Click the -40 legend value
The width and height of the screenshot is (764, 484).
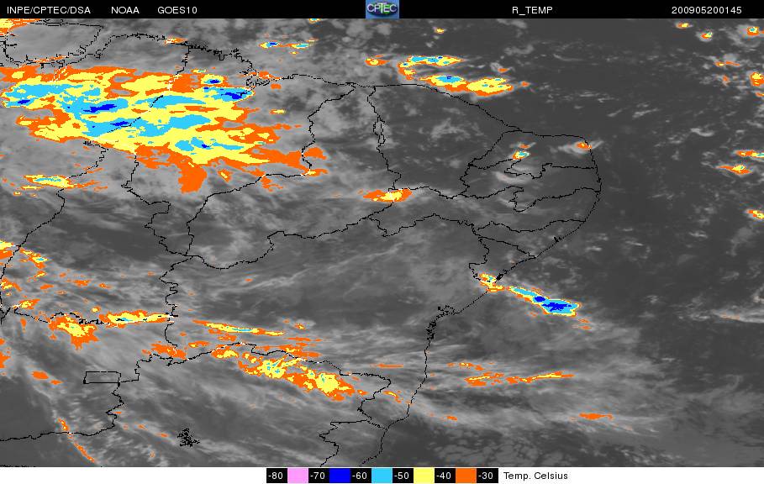click(x=445, y=476)
